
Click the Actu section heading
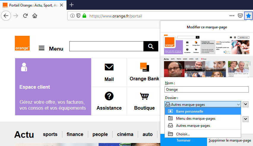click(x=24, y=134)
